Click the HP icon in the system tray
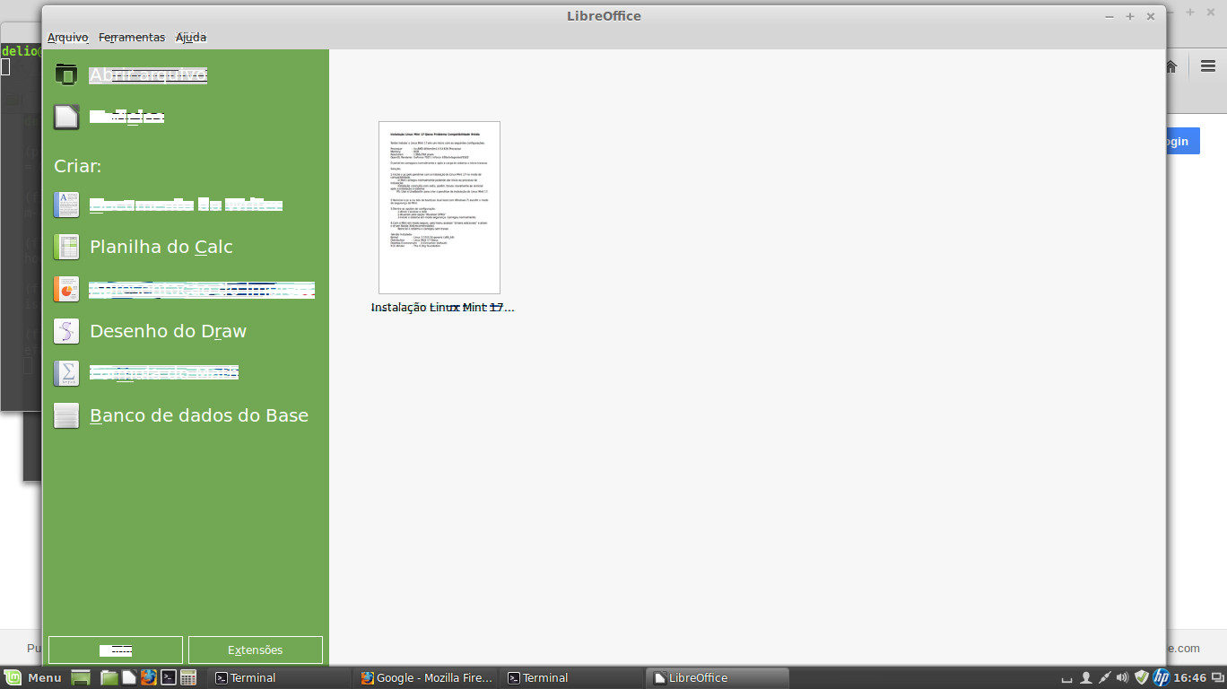This screenshot has height=689, width=1227. coord(1162,677)
